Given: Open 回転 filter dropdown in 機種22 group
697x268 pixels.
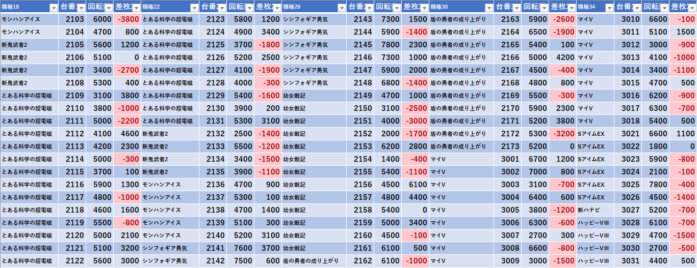Looking at the screenshot, I should pos(249,8).
